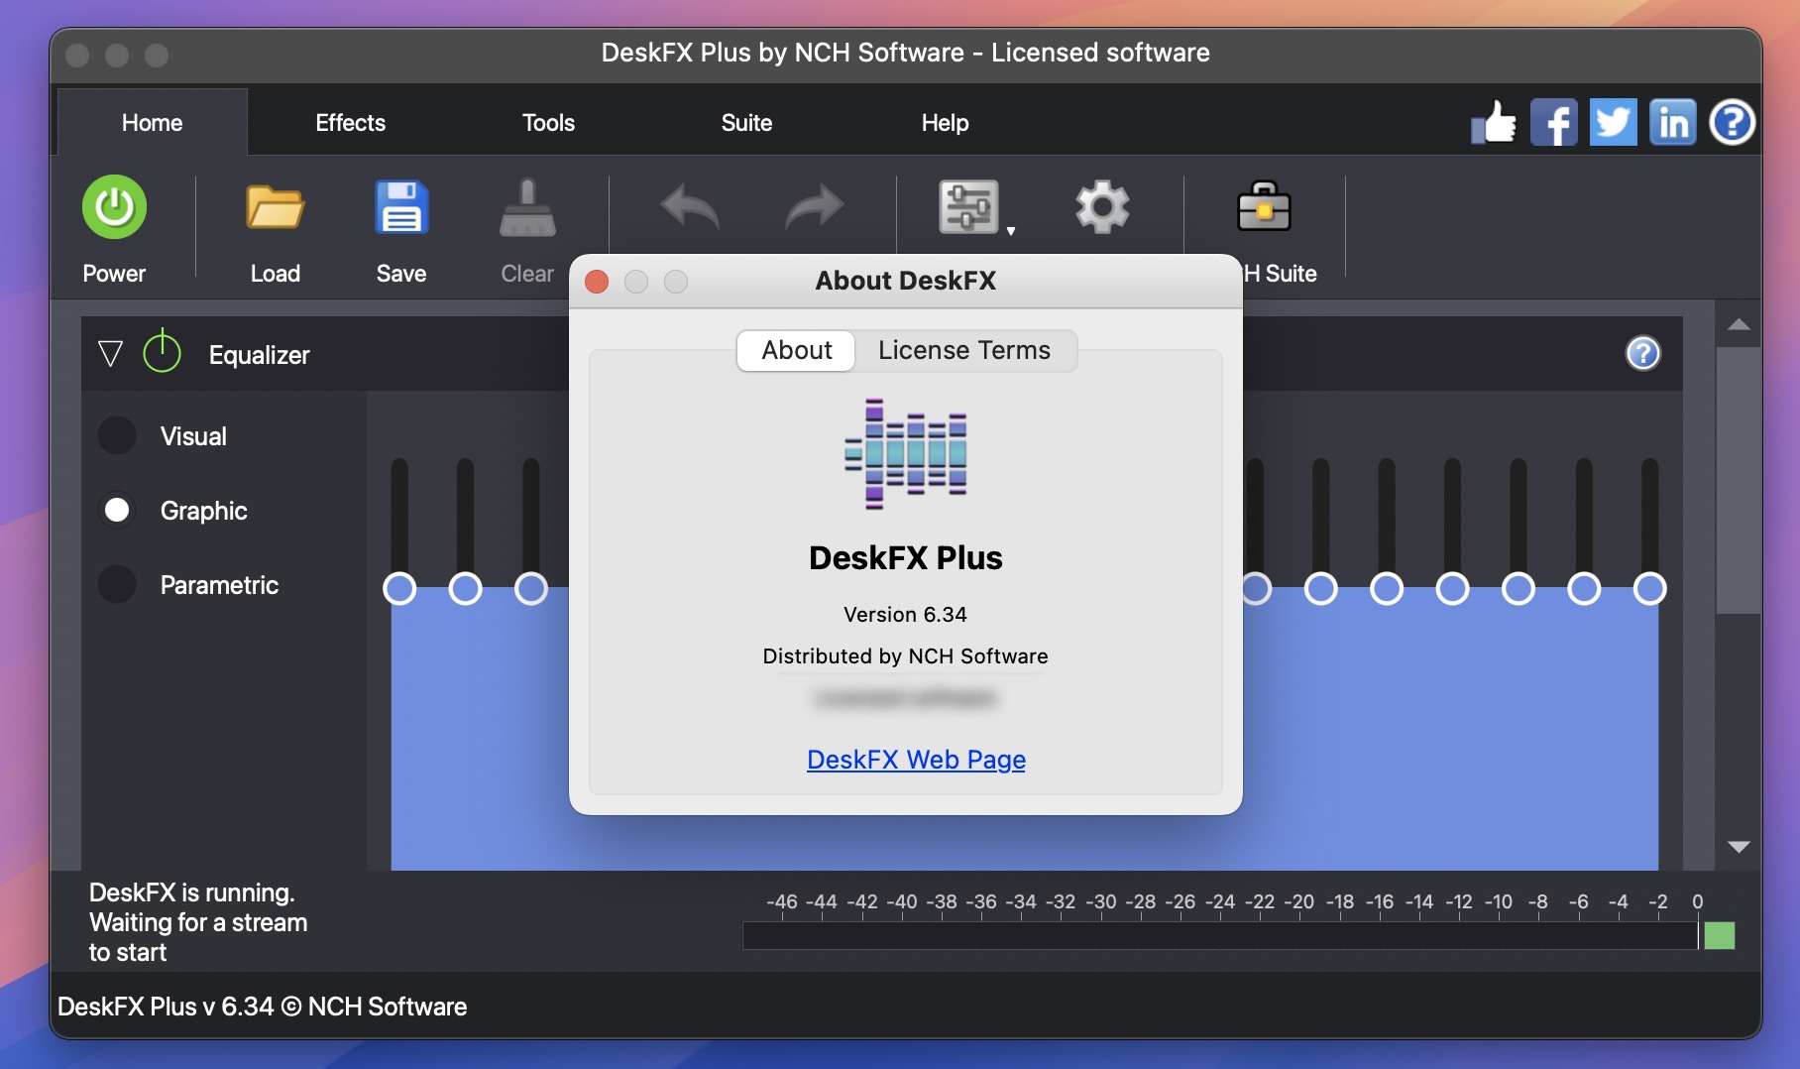Toggle the Equalizer effect power button
This screenshot has height=1069, width=1800.
162,352
